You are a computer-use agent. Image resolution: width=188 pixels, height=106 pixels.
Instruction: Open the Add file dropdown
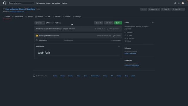click(x=109, y=23)
